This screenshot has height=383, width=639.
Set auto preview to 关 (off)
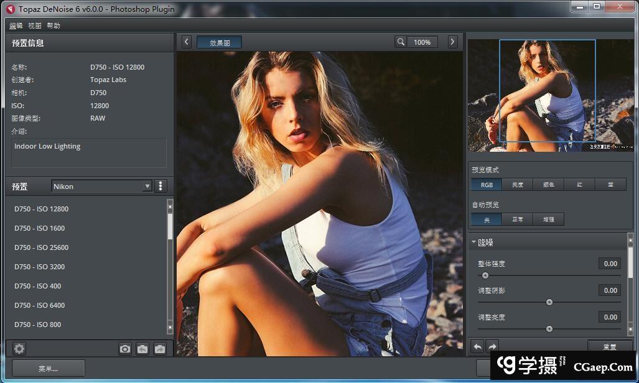(x=486, y=219)
